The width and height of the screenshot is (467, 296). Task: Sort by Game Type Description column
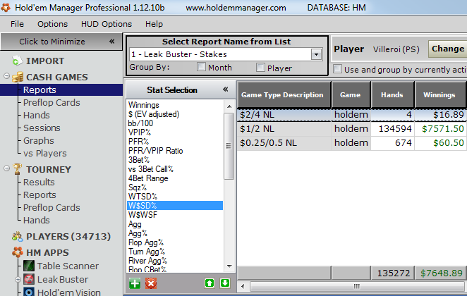(284, 95)
